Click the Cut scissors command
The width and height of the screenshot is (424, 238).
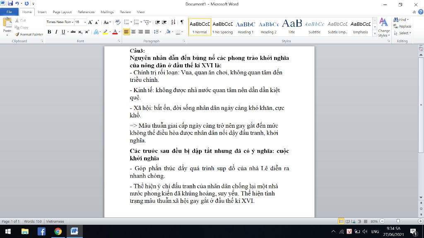point(20,21)
